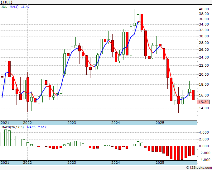Click the tall red candle peaking near 38.00

click(142, 22)
